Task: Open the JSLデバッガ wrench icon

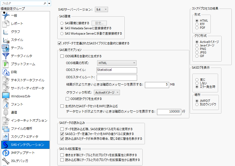Action: pyautogui.click(x=6, y=161)
